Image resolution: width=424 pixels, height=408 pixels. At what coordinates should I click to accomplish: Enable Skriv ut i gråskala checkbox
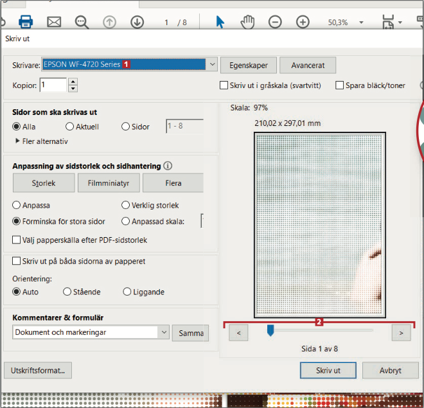[x=224, y=85]
